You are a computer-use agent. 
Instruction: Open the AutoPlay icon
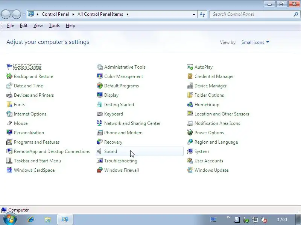(x=190, y=67)
